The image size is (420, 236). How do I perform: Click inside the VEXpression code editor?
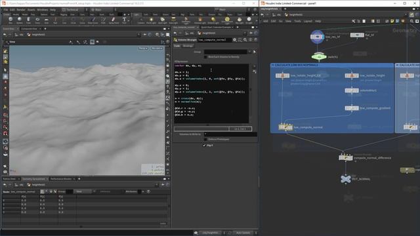(211, 93)
